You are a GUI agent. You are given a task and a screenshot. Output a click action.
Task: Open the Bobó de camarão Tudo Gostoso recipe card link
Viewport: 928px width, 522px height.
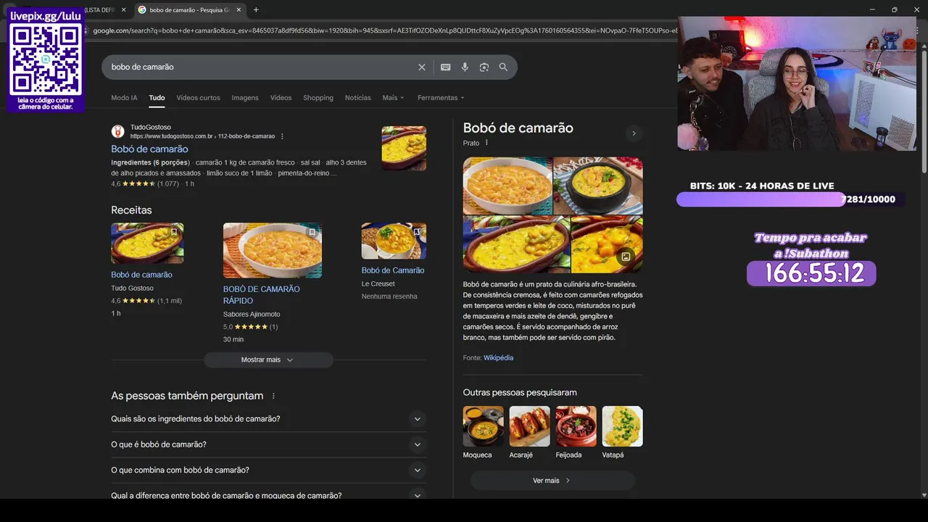[x=141, y=275]
